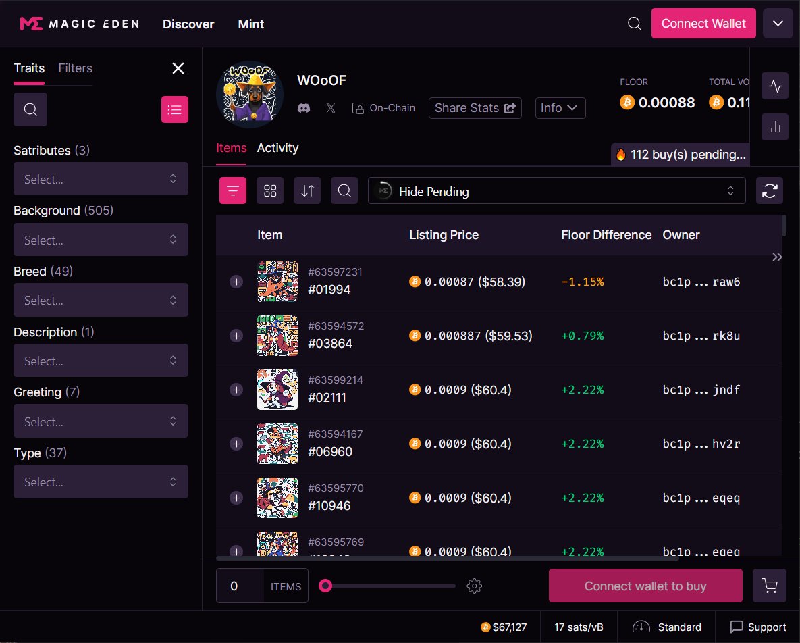The image size is (800, 643).
Task: Add item #10946 to cart
Action: tap(236, 498)
